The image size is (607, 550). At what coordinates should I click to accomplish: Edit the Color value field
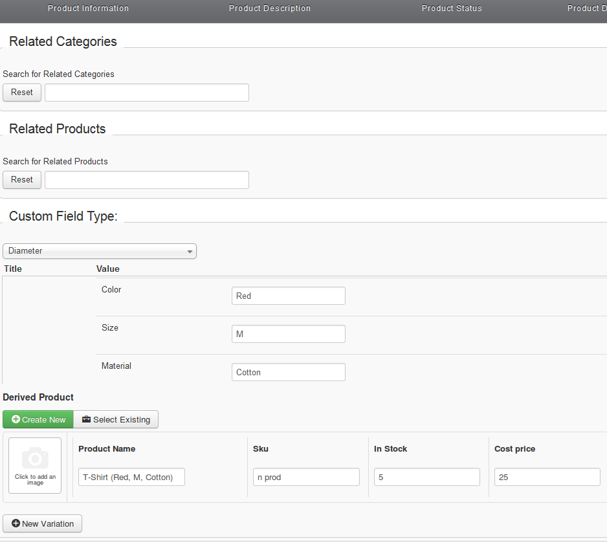point(289,296)
